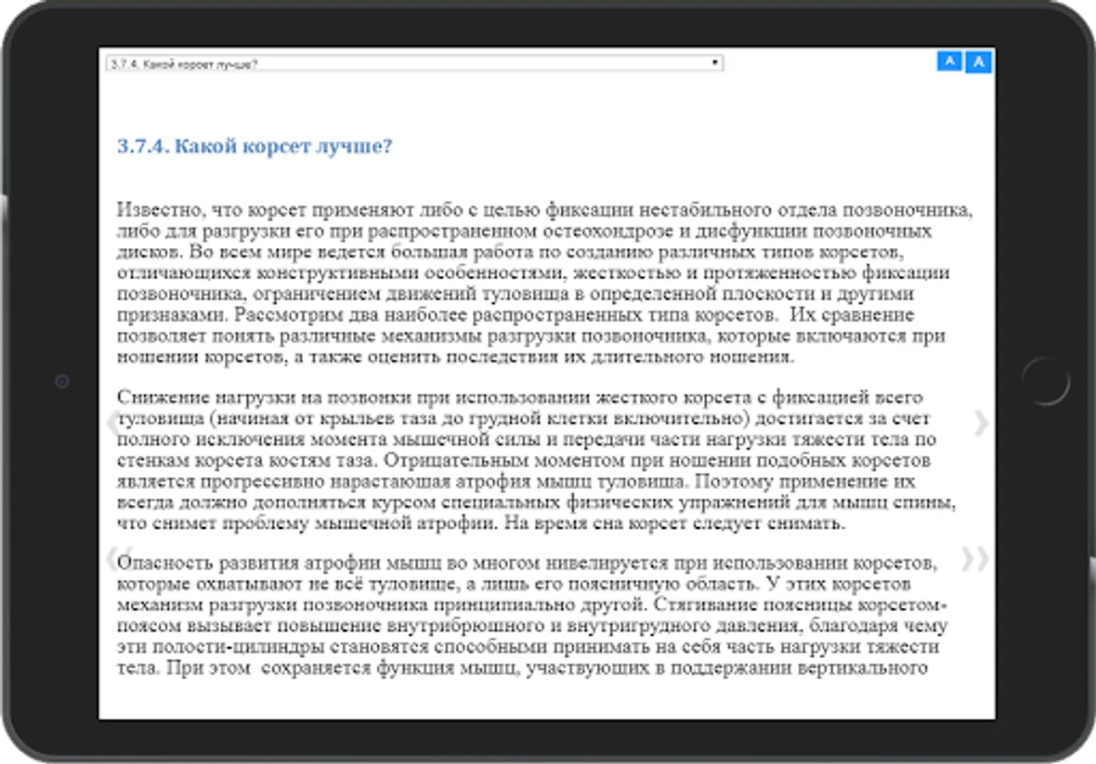Open the chapter selector dropdown "3.7.4. Какой корсет лучше?"

414,63
